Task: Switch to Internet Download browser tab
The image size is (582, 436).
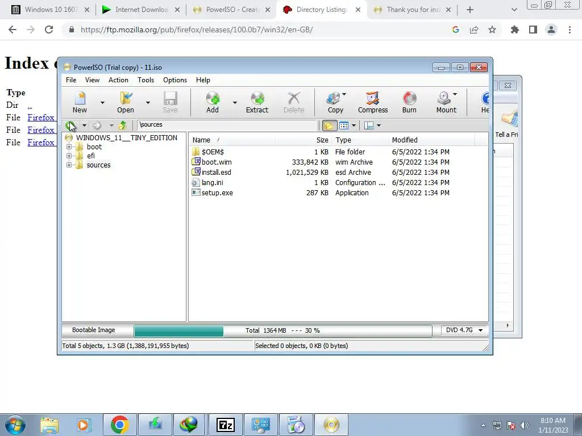Action: coord(141,10)
